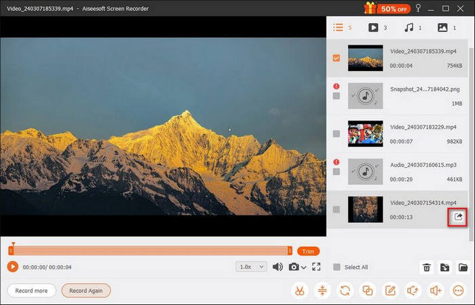The width and height of the screenshot is (475, 305).
Task: Expand the snapshot camera options arrow
Action: click(x=303, y=267)
